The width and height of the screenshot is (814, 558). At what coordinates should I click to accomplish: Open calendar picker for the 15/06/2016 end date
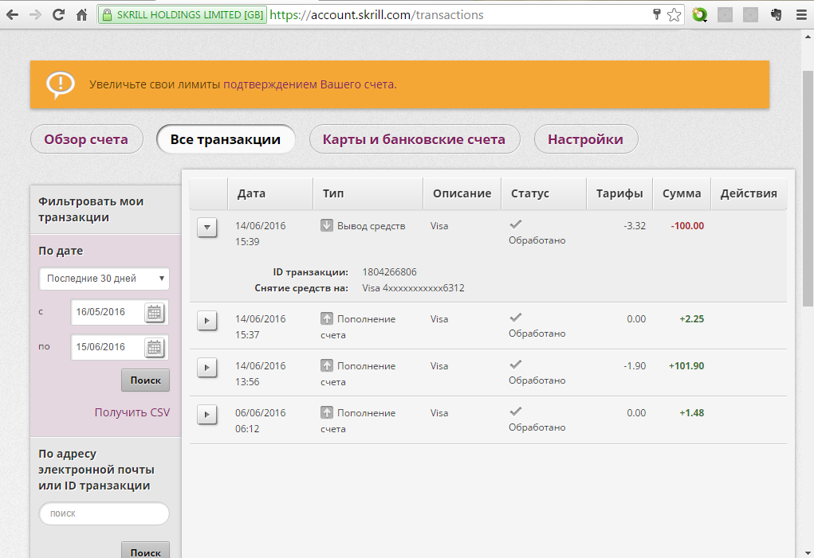(x=154, y=347)
